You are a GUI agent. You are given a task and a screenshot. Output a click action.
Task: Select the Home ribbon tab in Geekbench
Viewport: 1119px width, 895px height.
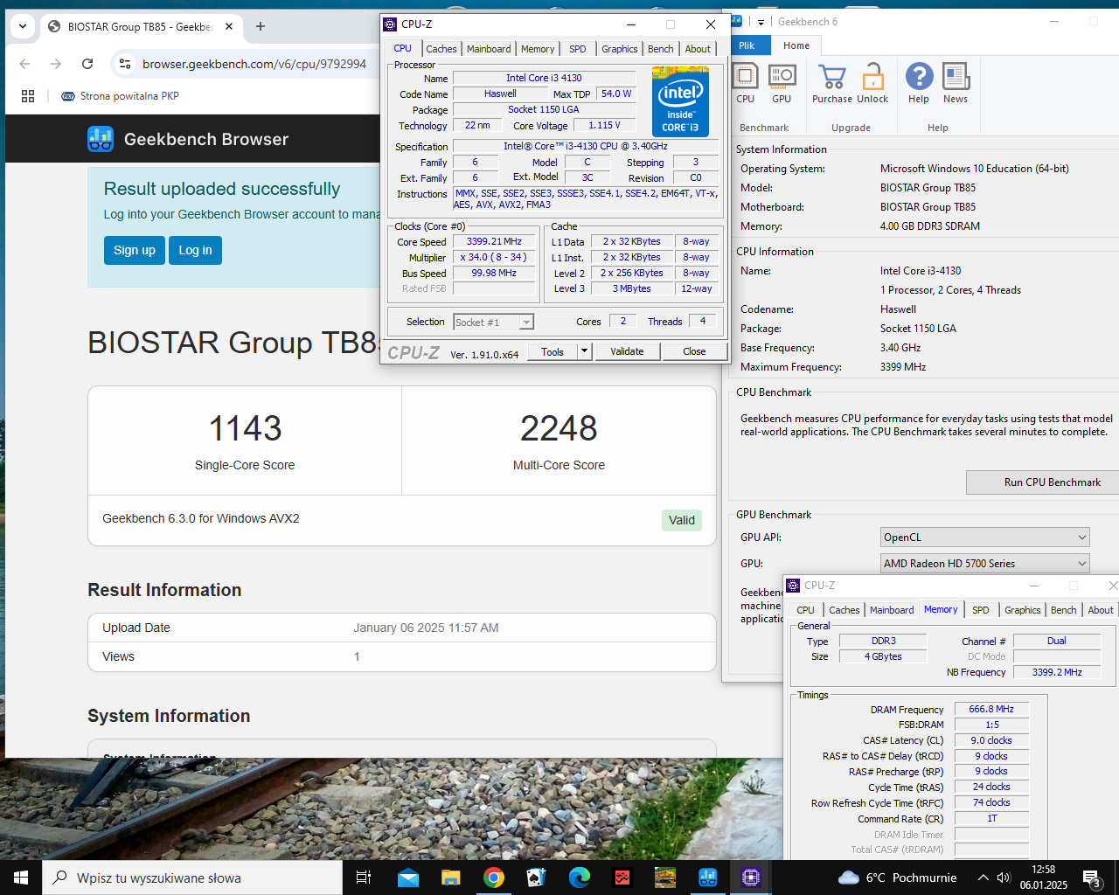[x=796, y=45]
